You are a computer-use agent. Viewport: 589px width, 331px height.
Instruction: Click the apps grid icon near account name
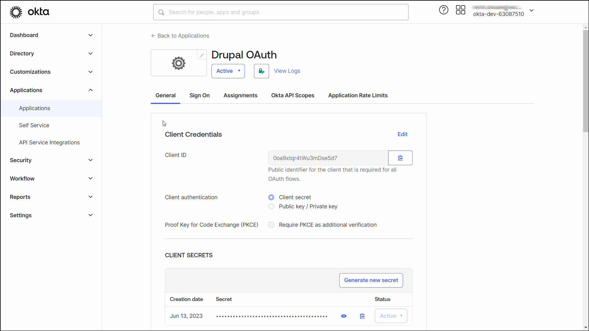click(x=460, y=10)
